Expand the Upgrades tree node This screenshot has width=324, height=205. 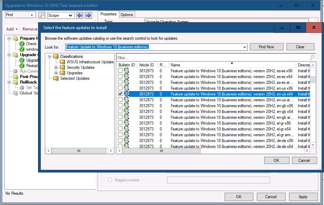[x=56, y=73]
